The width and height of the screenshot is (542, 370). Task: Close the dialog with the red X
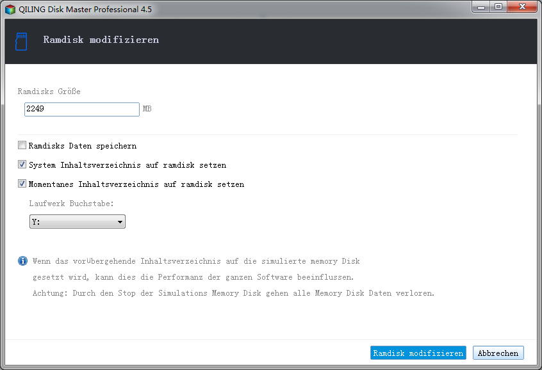(x=522, y=7)
